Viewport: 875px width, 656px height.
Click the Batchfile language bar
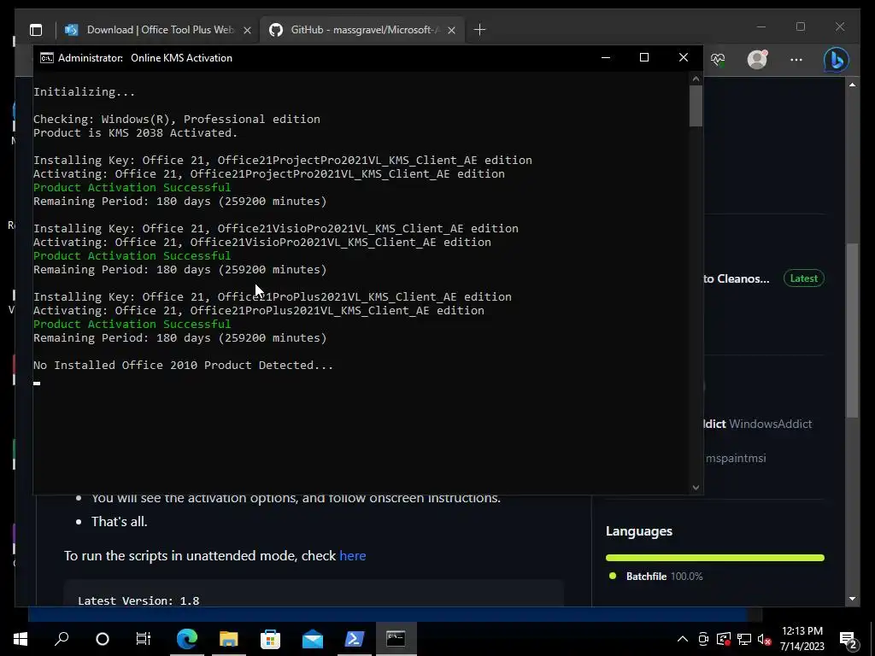pyautogui.click(x=715, y=558)
